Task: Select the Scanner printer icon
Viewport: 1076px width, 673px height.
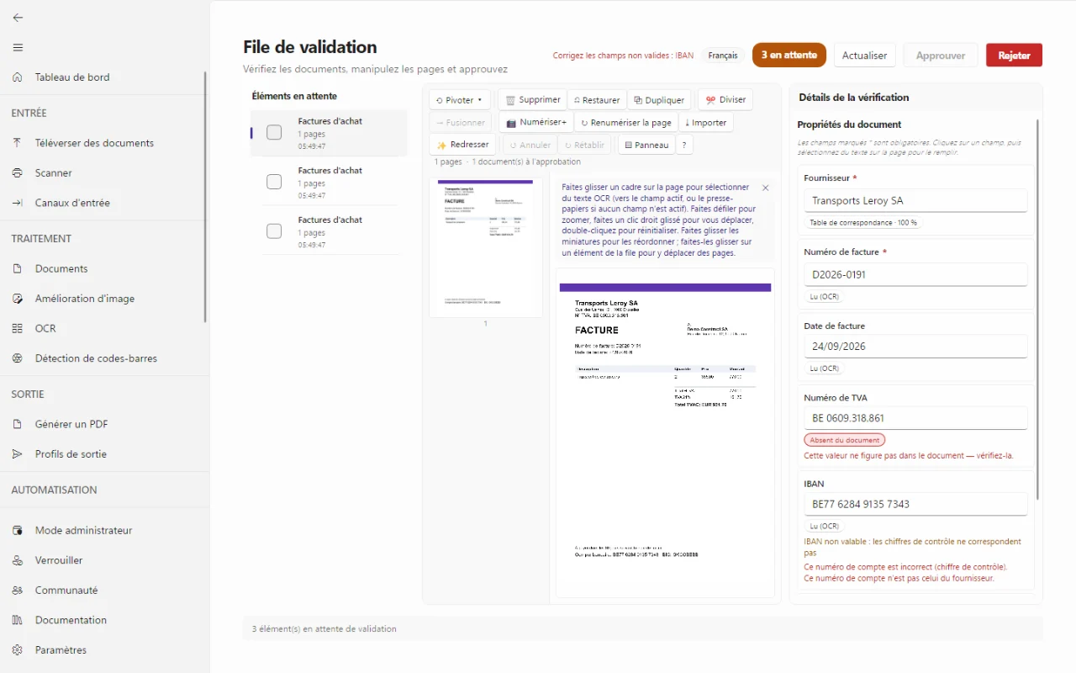Action: click(x=18, y=173)
